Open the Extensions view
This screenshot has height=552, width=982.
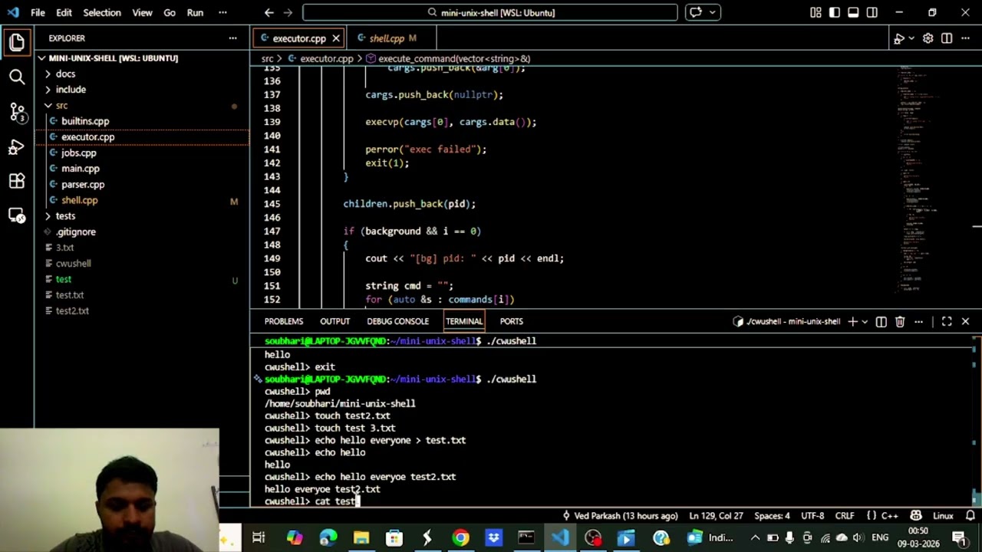(x=17, y=182)
